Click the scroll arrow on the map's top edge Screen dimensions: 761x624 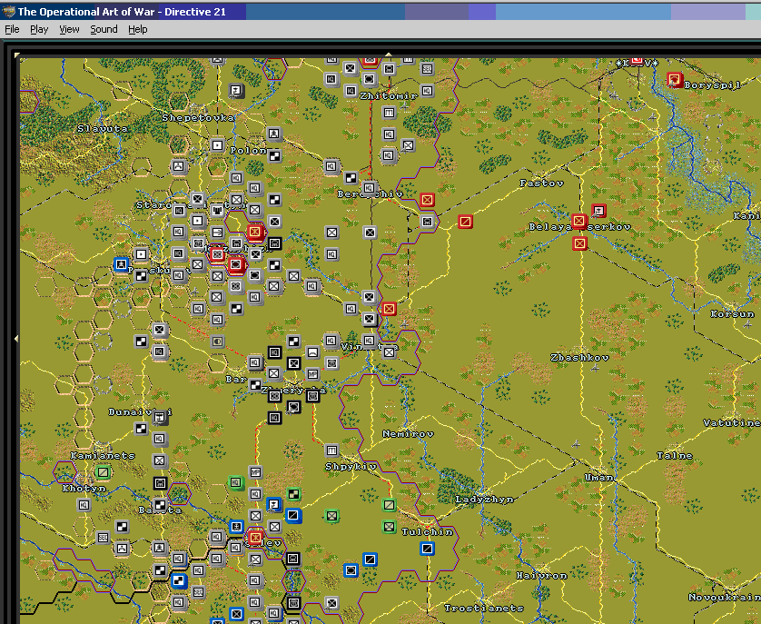pos(389,54)
